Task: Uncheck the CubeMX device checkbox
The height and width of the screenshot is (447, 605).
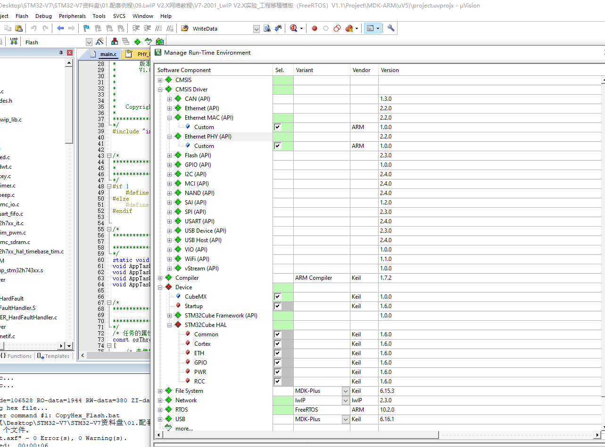Action: (x=277, y=297)
